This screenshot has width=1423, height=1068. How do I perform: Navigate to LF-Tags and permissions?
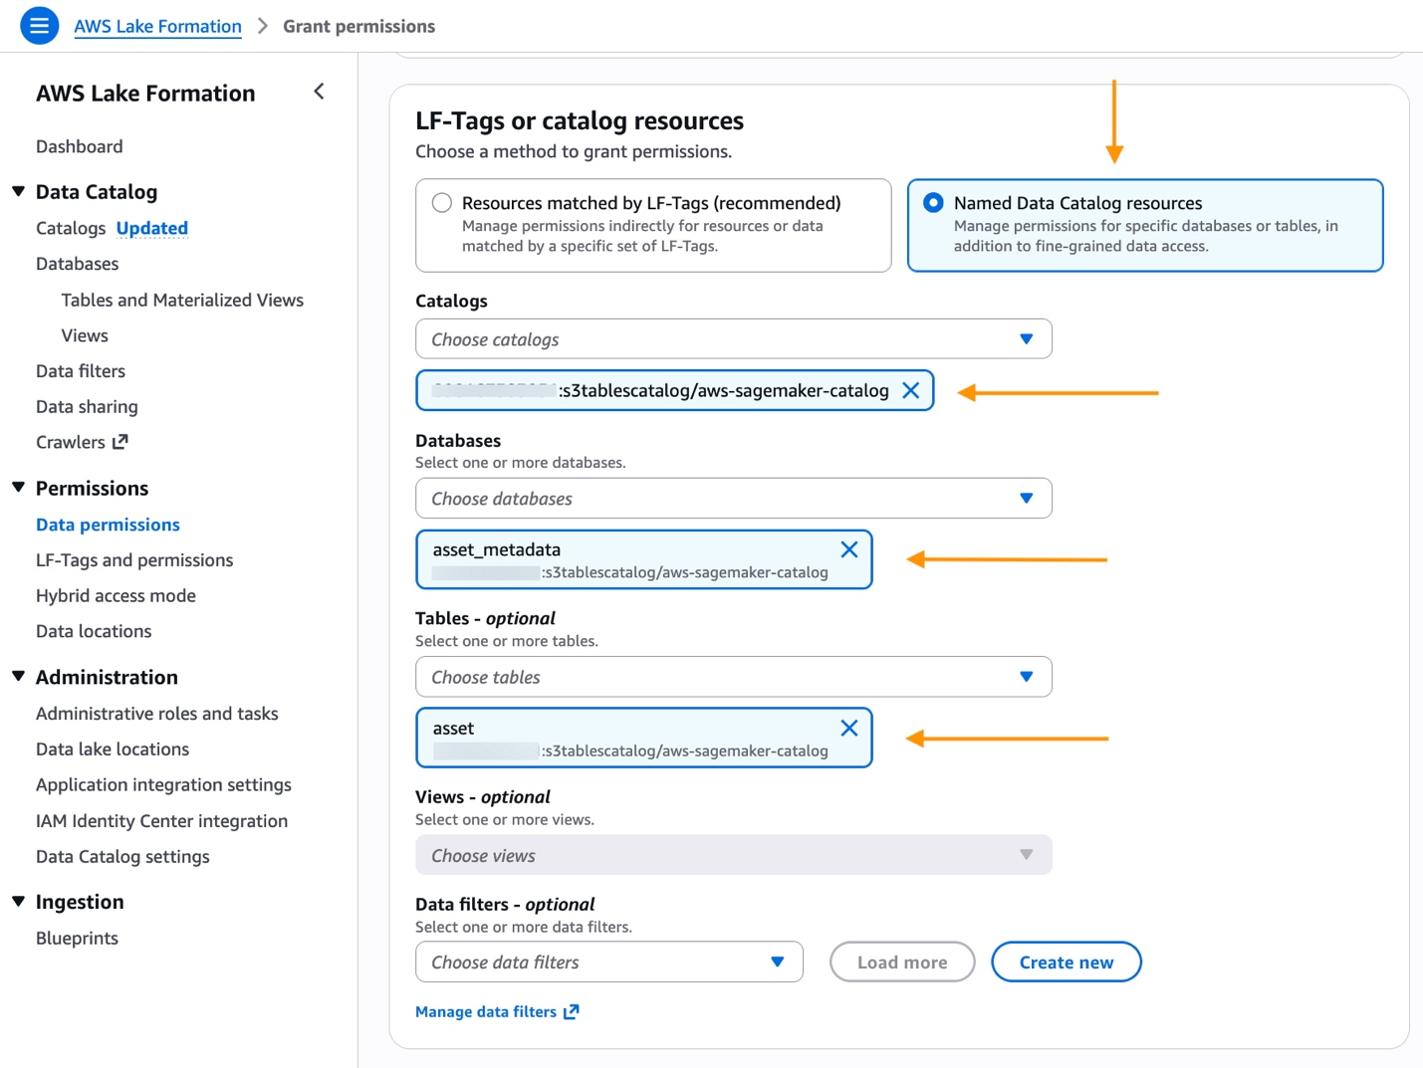(133, 559)
